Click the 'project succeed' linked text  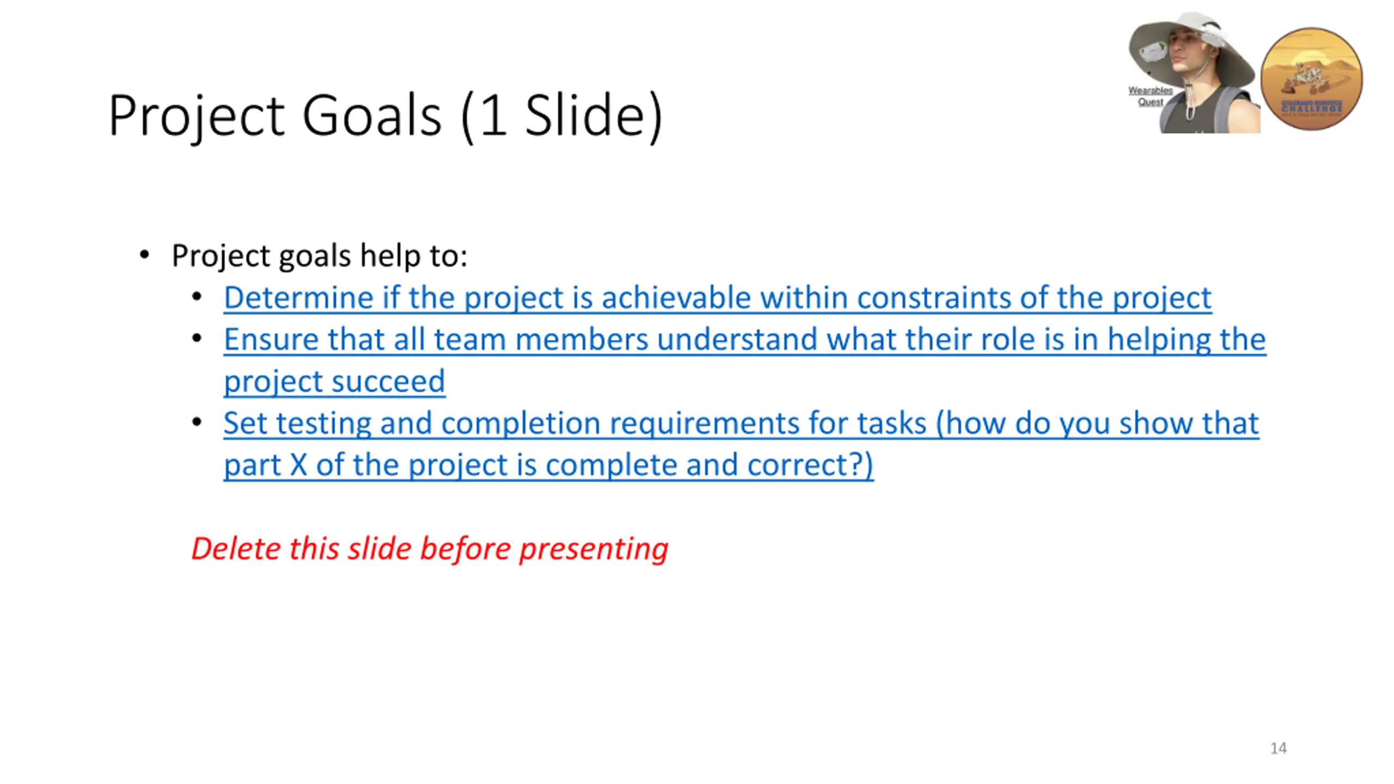click(x=334, y=382)
